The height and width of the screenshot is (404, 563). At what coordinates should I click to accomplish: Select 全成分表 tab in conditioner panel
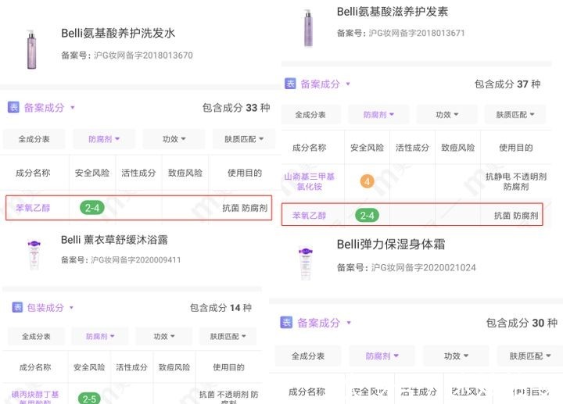310,114
